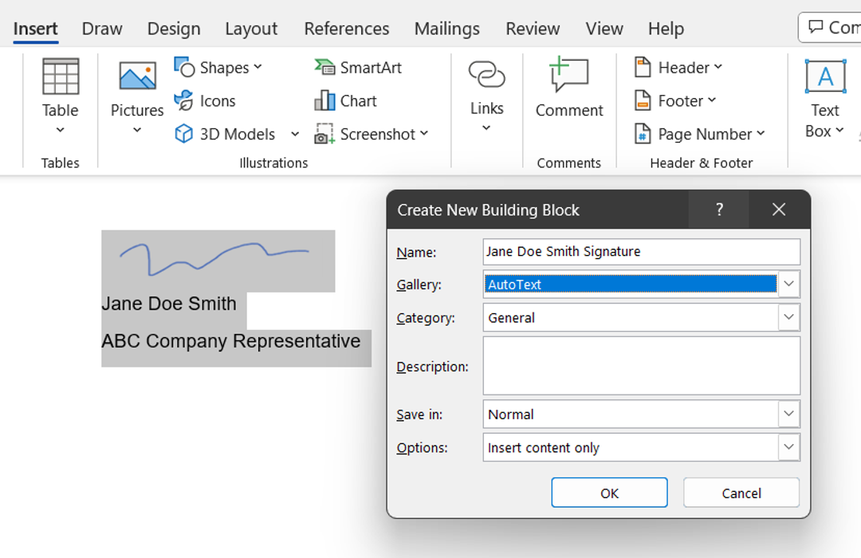Expand the Page Number menu
The image size is (861, 558).
[701, 134]
